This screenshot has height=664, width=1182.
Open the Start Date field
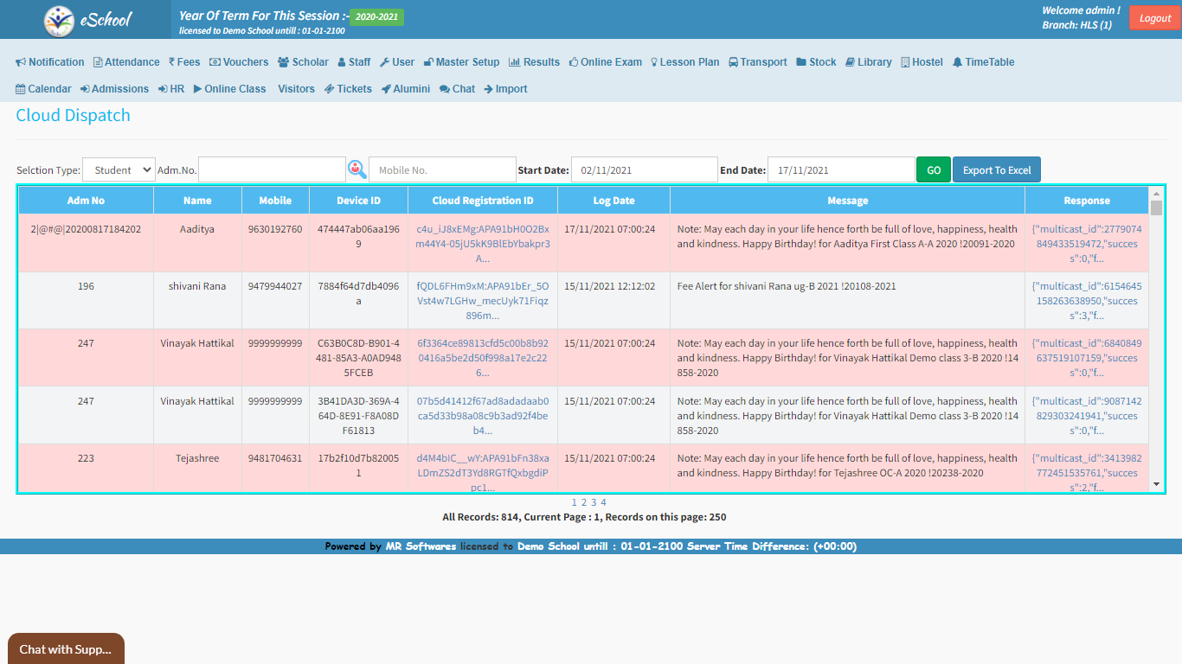click(644, 170)
